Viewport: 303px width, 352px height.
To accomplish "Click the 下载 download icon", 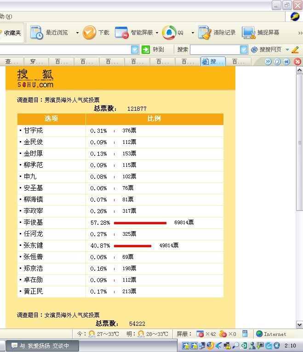I will click(89, 33).
